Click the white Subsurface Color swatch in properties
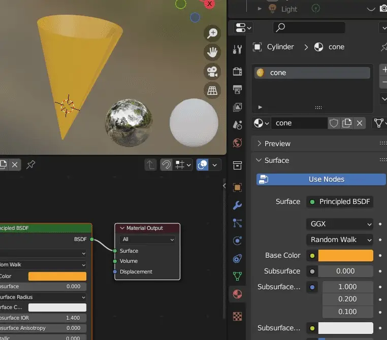This screenshot has width=387, height=340. tap(345, 328)
